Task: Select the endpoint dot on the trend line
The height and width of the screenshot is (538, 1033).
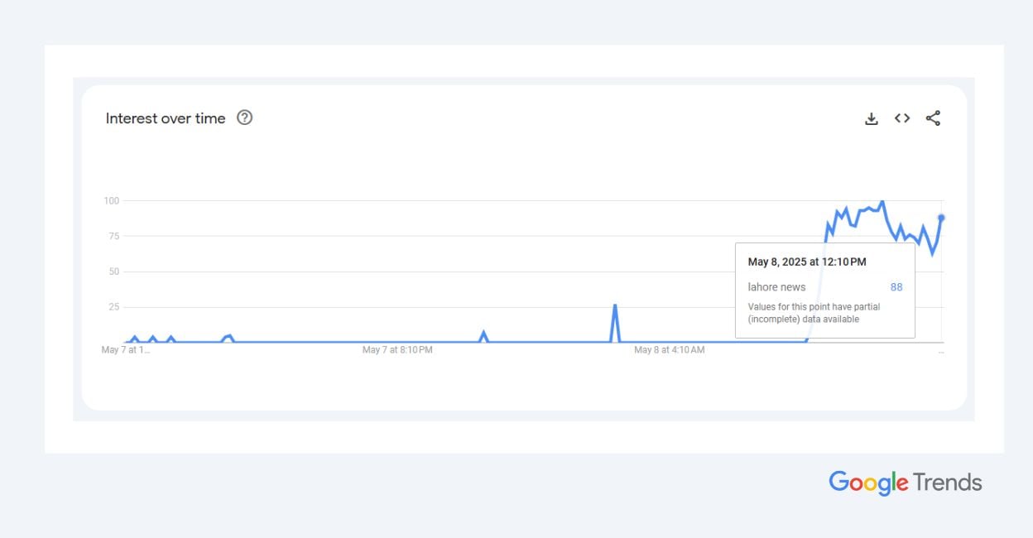Action: (x=941, y=217)
